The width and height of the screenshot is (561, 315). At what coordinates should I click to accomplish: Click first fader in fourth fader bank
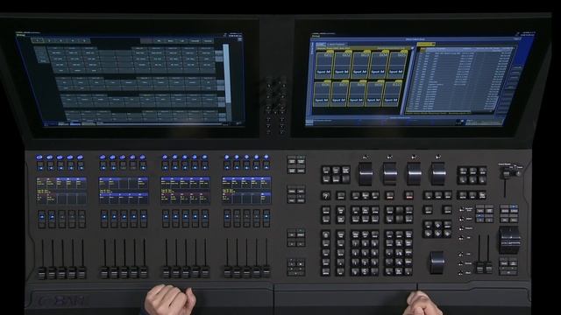coord(228,273)
